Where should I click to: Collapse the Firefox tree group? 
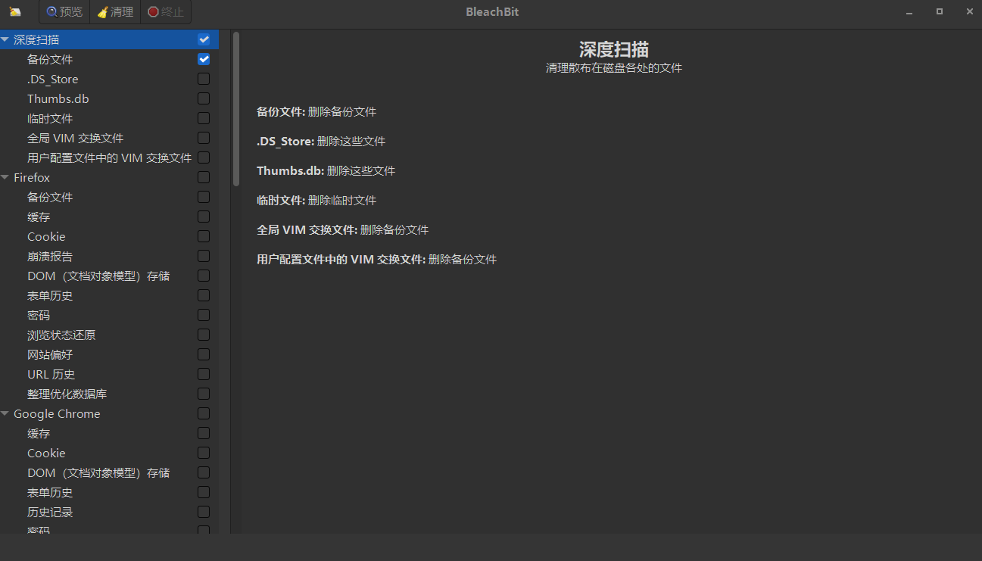5,177
